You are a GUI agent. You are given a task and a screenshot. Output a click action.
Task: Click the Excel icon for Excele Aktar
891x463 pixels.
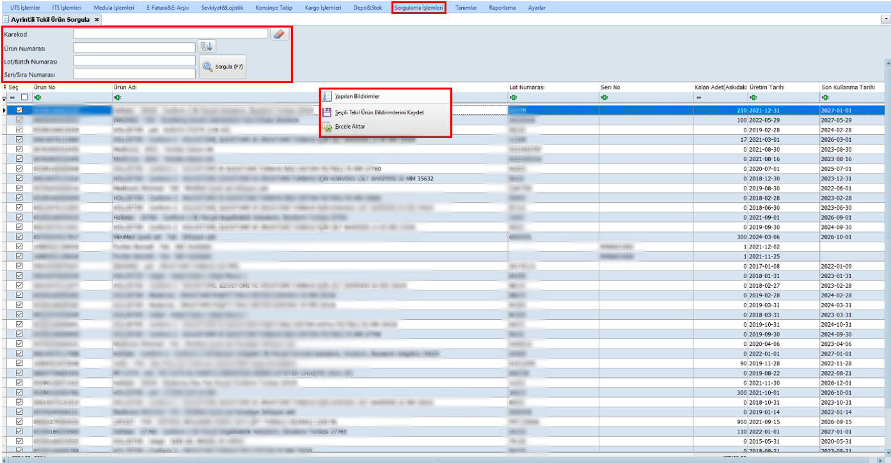pyautogui.click(x=326, y=127)
